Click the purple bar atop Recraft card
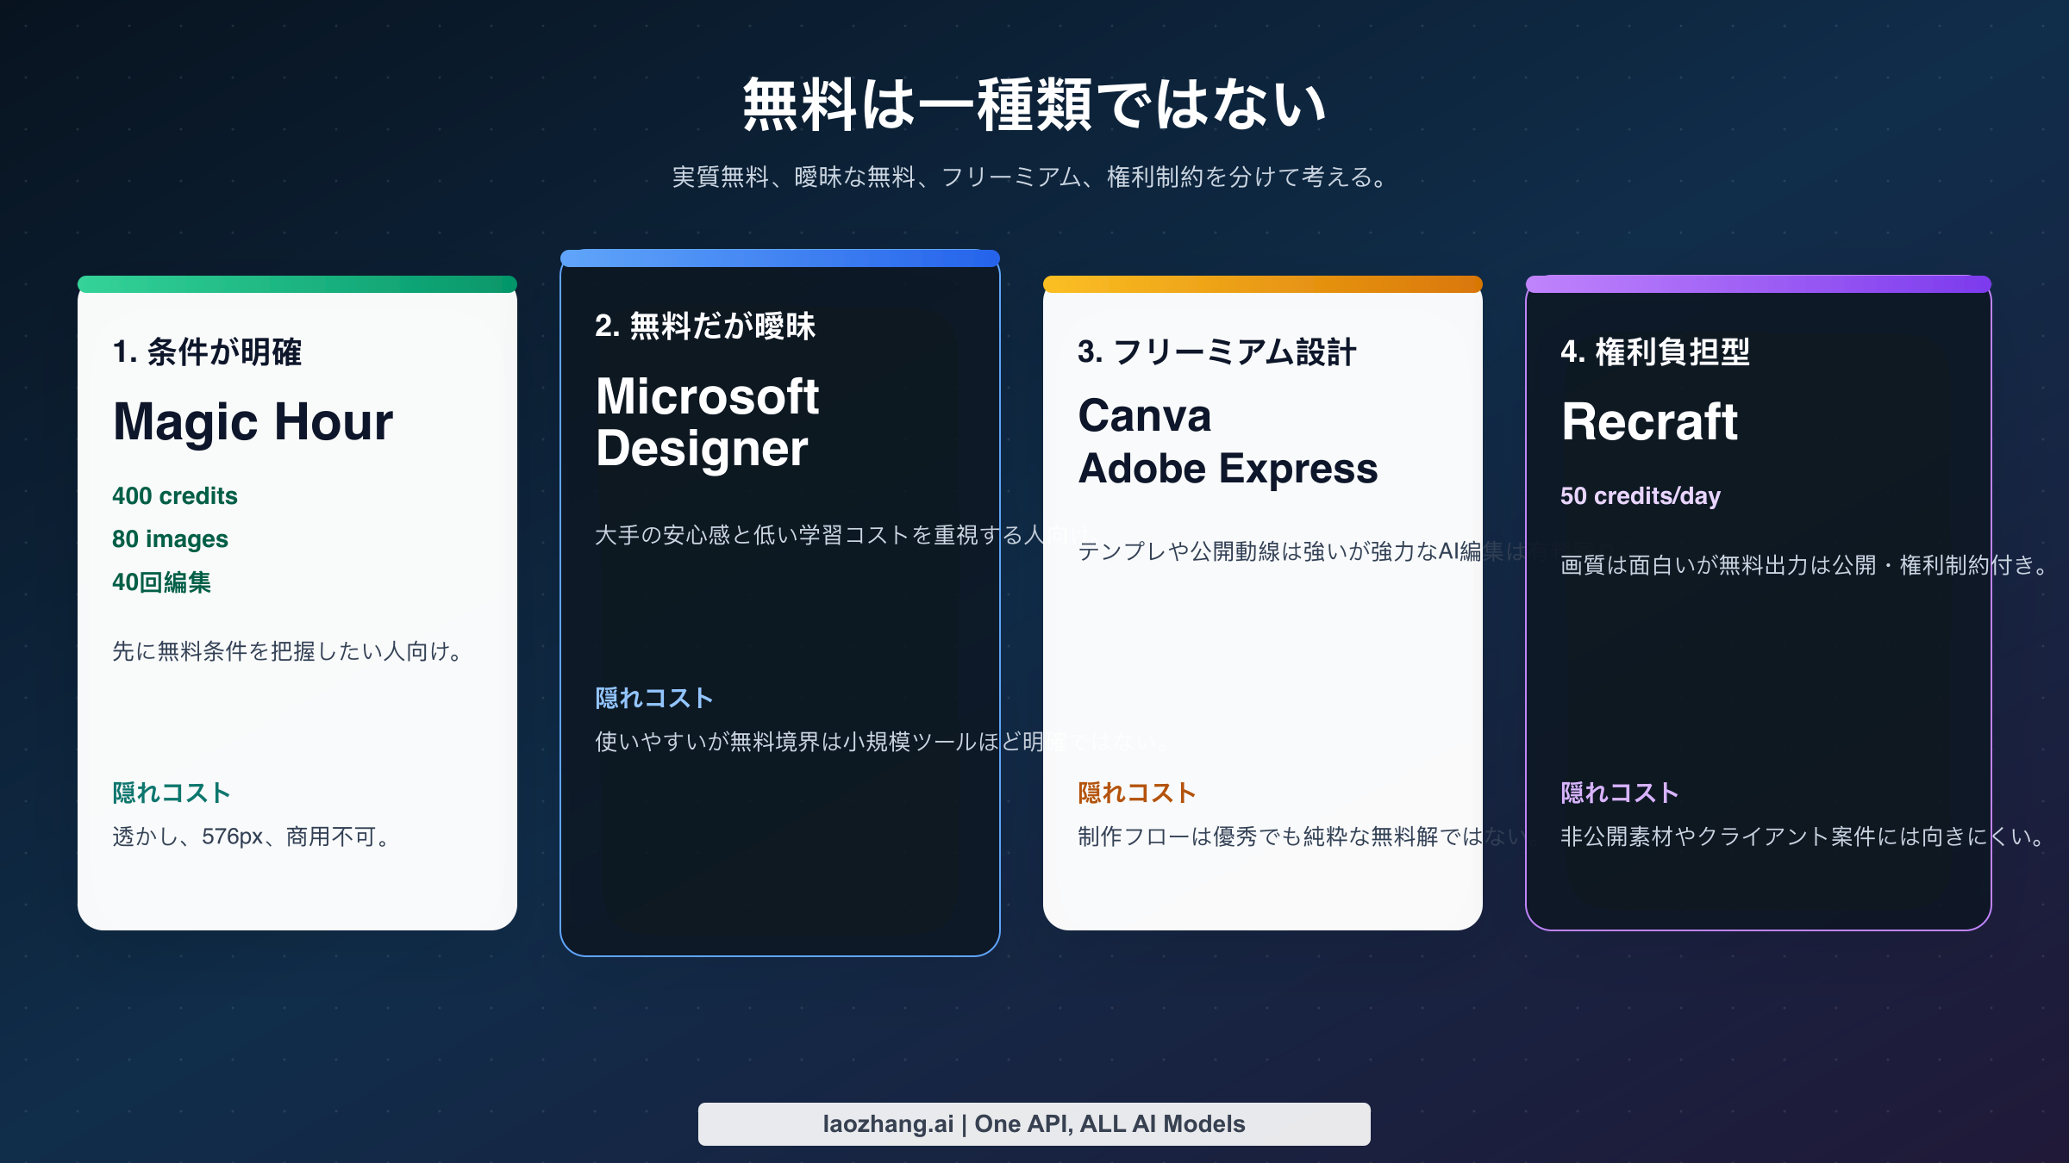This screenshot has height=1163, width=2069. (x=1759, y=282)
